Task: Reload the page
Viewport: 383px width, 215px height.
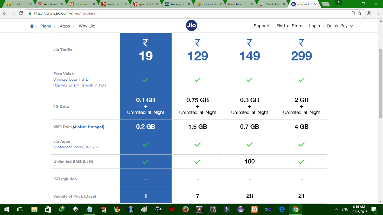Action: [21, 13]
